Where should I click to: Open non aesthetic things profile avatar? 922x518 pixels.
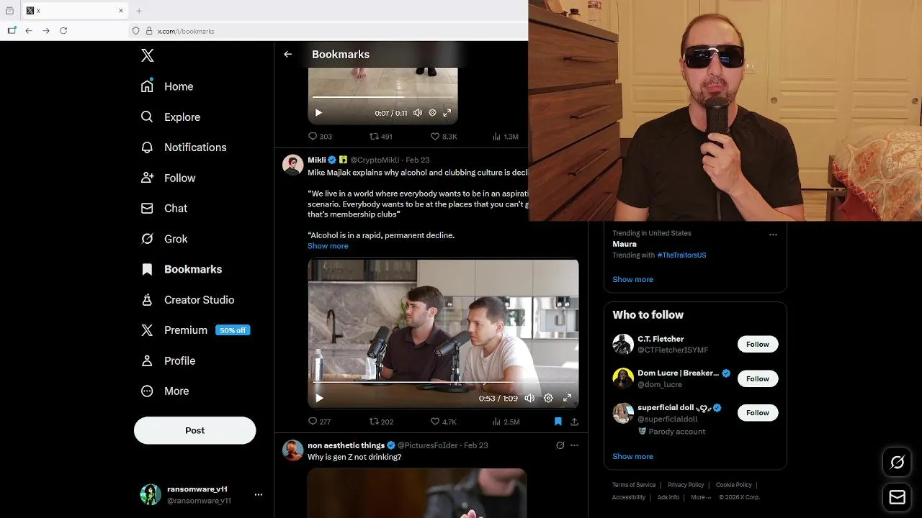[x=292, y=450]
